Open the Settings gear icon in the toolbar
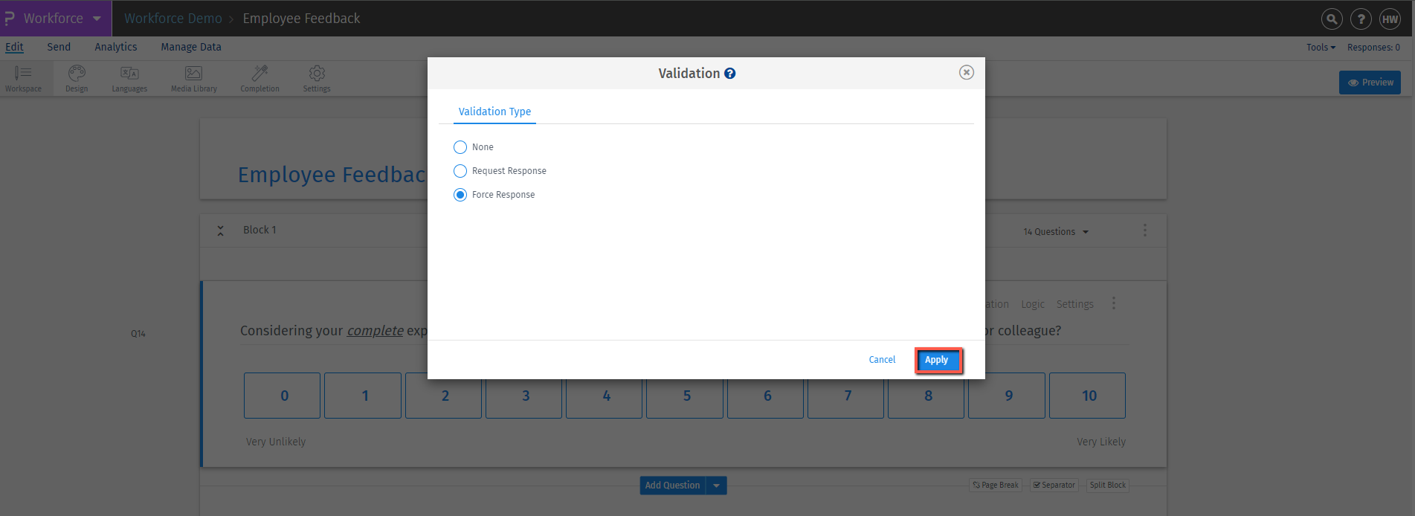The image size is (1415, 516). pos(317,73)
